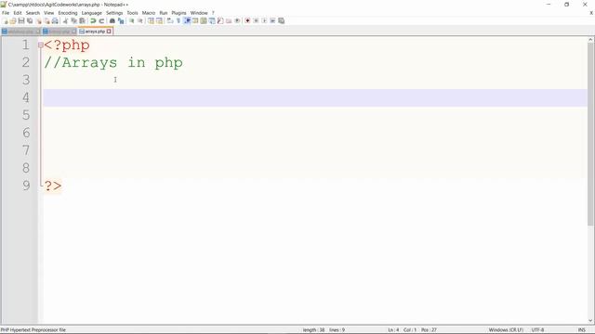Image resolution: width=595 pixels, height=334 pixels.
Task: Click the Stop macro recording icon
Action: coord(256,20)
